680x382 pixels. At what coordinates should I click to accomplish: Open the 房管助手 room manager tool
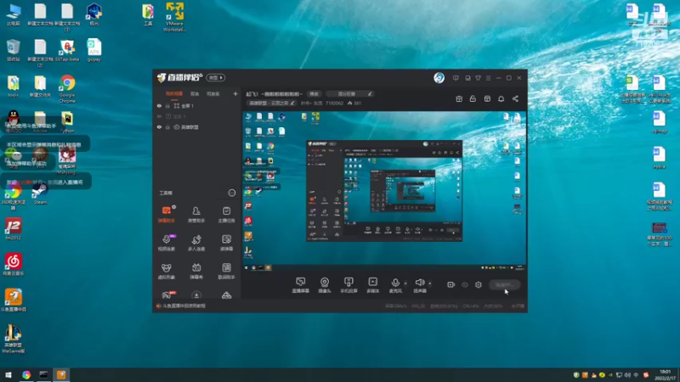pyautogui.click(x=196, y=215)
